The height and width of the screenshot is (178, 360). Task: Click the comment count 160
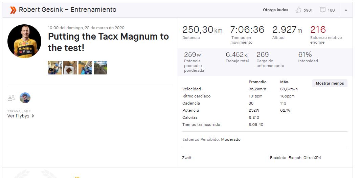coord(331,10)
